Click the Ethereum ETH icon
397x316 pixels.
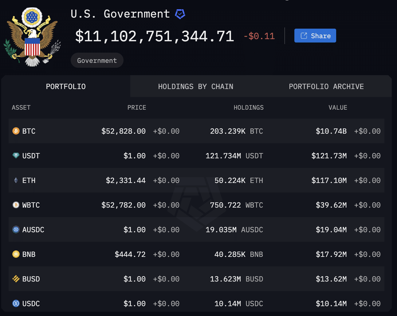pyautogui.click(x=16, y=180)
